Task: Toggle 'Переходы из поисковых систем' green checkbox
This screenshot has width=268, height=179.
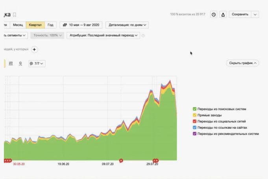Action: 195,109
